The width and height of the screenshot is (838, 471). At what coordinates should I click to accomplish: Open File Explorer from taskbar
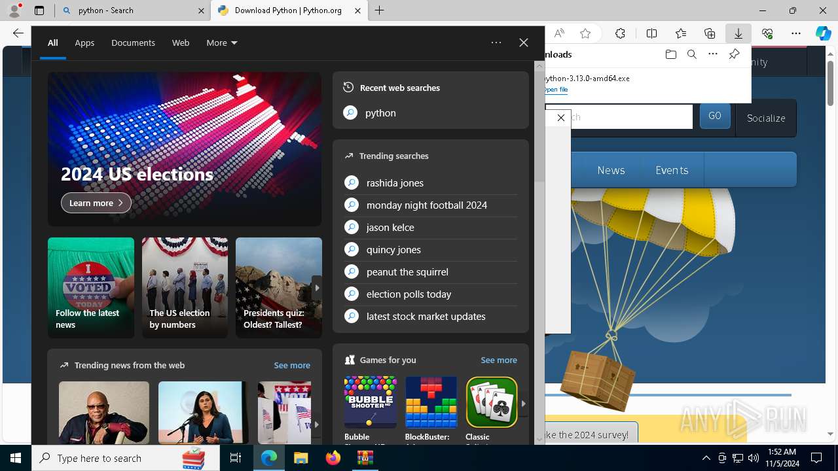pyautogui.click(x=301, y=458)
